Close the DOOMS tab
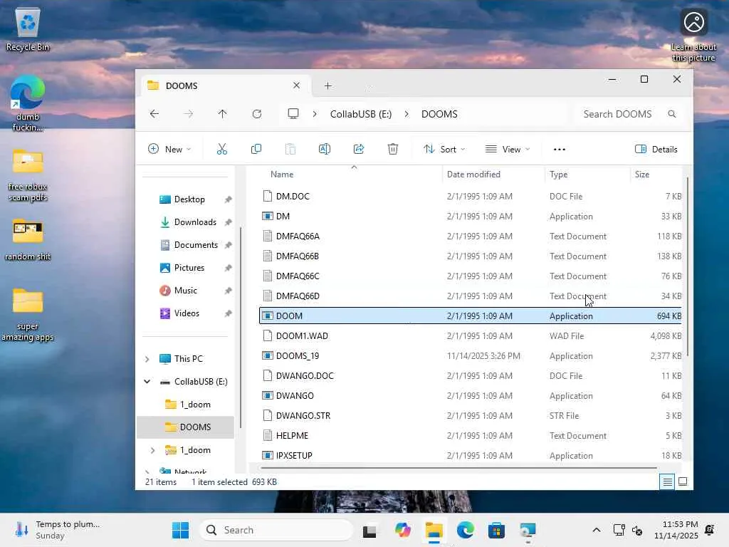The height and width of the screenshot is (547, 729). [296, 85]
